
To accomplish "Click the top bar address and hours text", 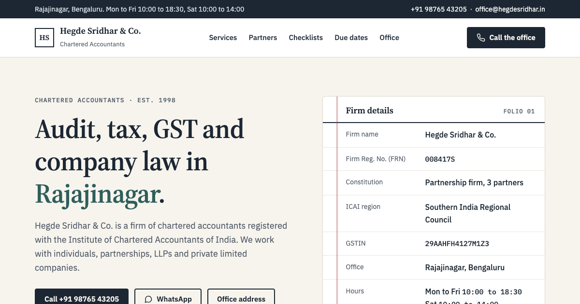I will coord(140,9).
